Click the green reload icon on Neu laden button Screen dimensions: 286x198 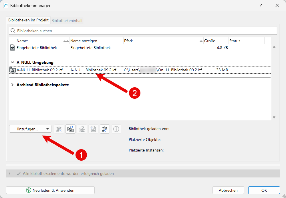click(29, 190)
